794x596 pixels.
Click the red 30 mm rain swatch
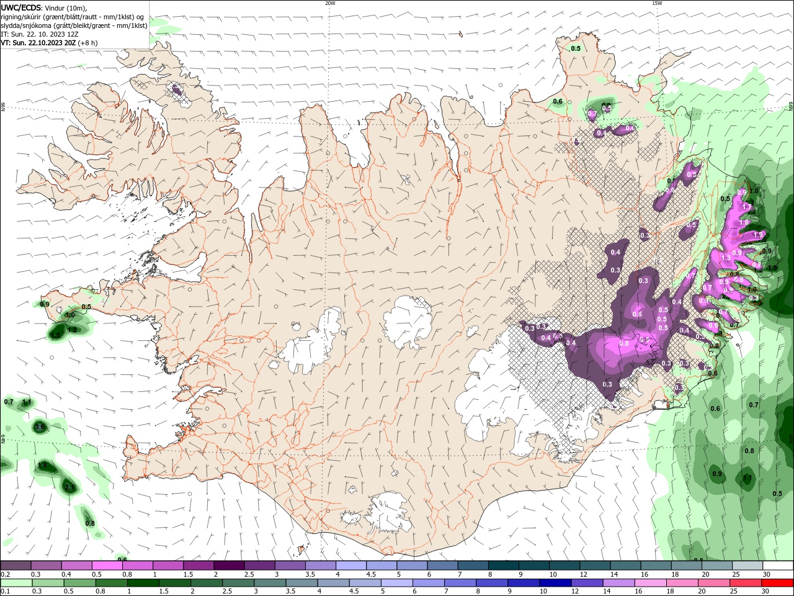[778, 582]
